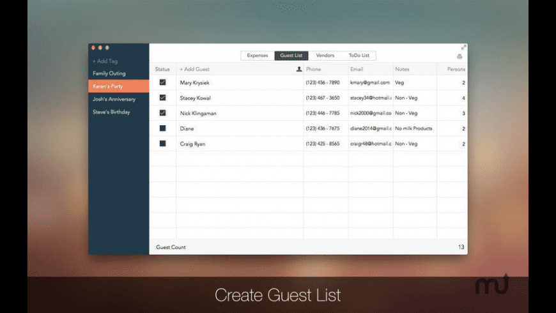Click the Persons column header
Viewport: 556px width, 313px height.
(456, 69)
